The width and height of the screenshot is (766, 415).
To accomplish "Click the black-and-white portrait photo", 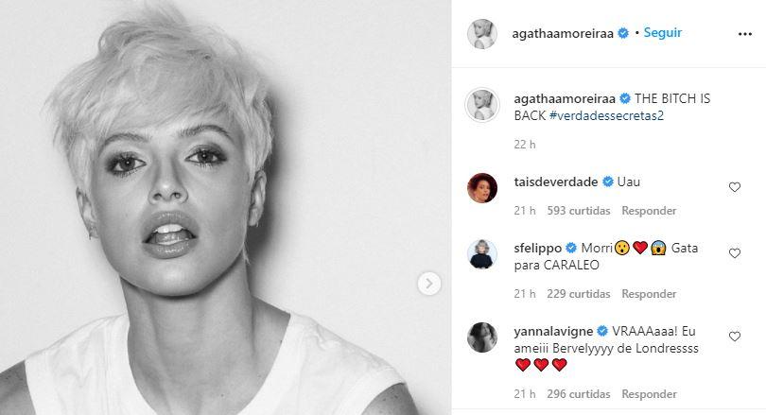I will coord(225,208).
